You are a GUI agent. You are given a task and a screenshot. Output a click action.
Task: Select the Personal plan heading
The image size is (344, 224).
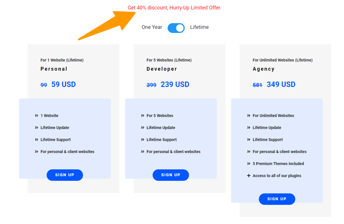click(x=54, y=69)
